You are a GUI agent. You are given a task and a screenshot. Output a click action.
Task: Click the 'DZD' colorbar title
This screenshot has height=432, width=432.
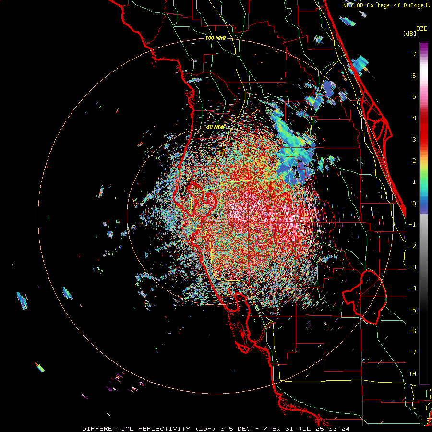tap(422, 29)
